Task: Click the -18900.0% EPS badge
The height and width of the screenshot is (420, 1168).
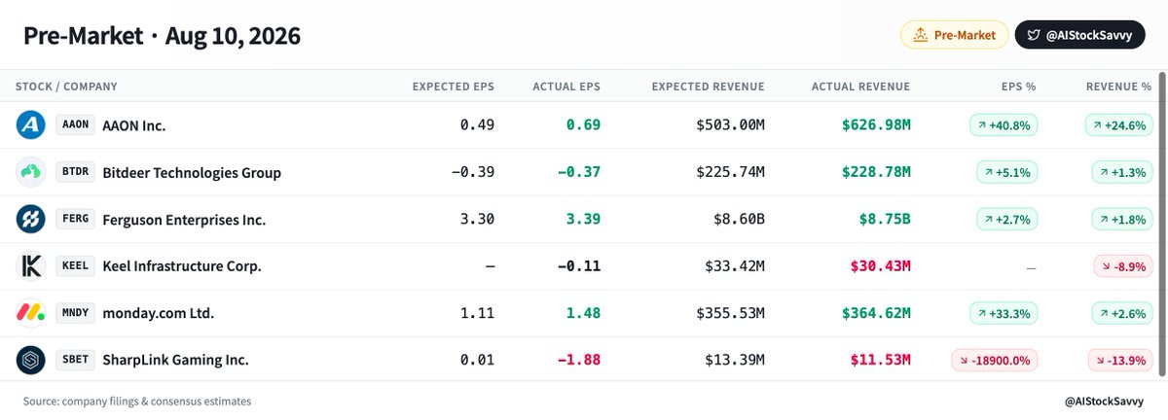Action: click(x=995, y=360)
